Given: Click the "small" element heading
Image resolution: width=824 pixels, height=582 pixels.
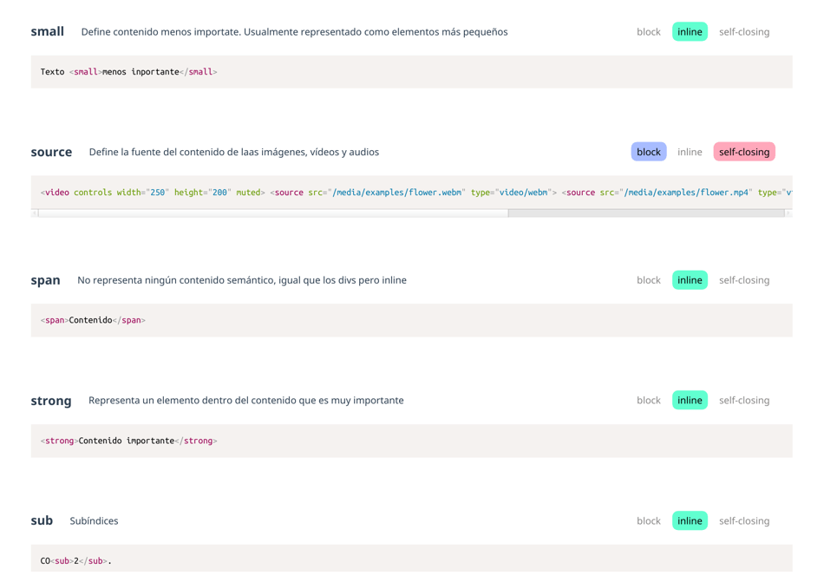Looking at the screenshot, I should [47, 32].
